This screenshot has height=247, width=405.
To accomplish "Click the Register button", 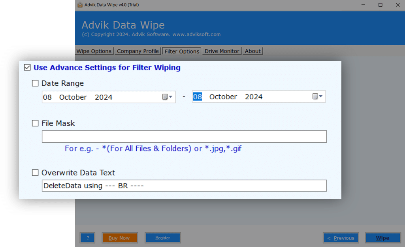I will point(162,238).
